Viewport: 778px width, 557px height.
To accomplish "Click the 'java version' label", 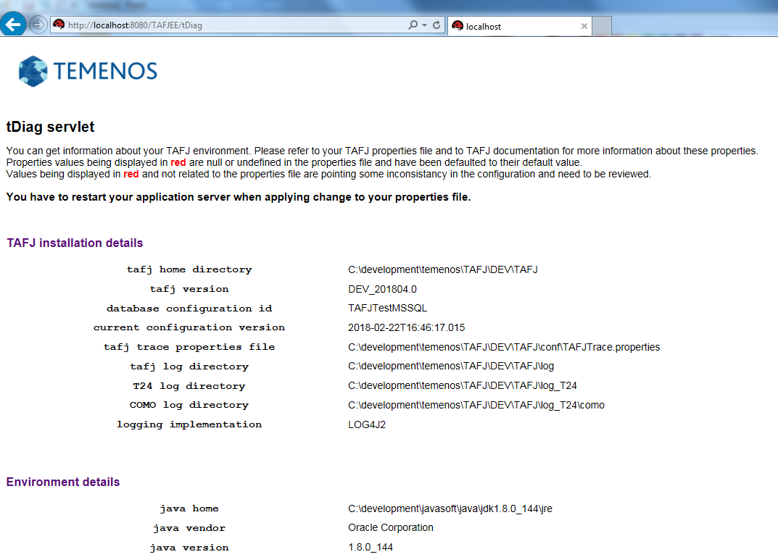I will tap(189, 547).
